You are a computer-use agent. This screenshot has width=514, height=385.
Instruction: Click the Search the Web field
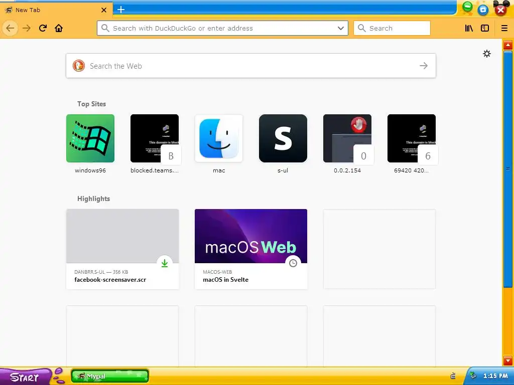(251, 66)
